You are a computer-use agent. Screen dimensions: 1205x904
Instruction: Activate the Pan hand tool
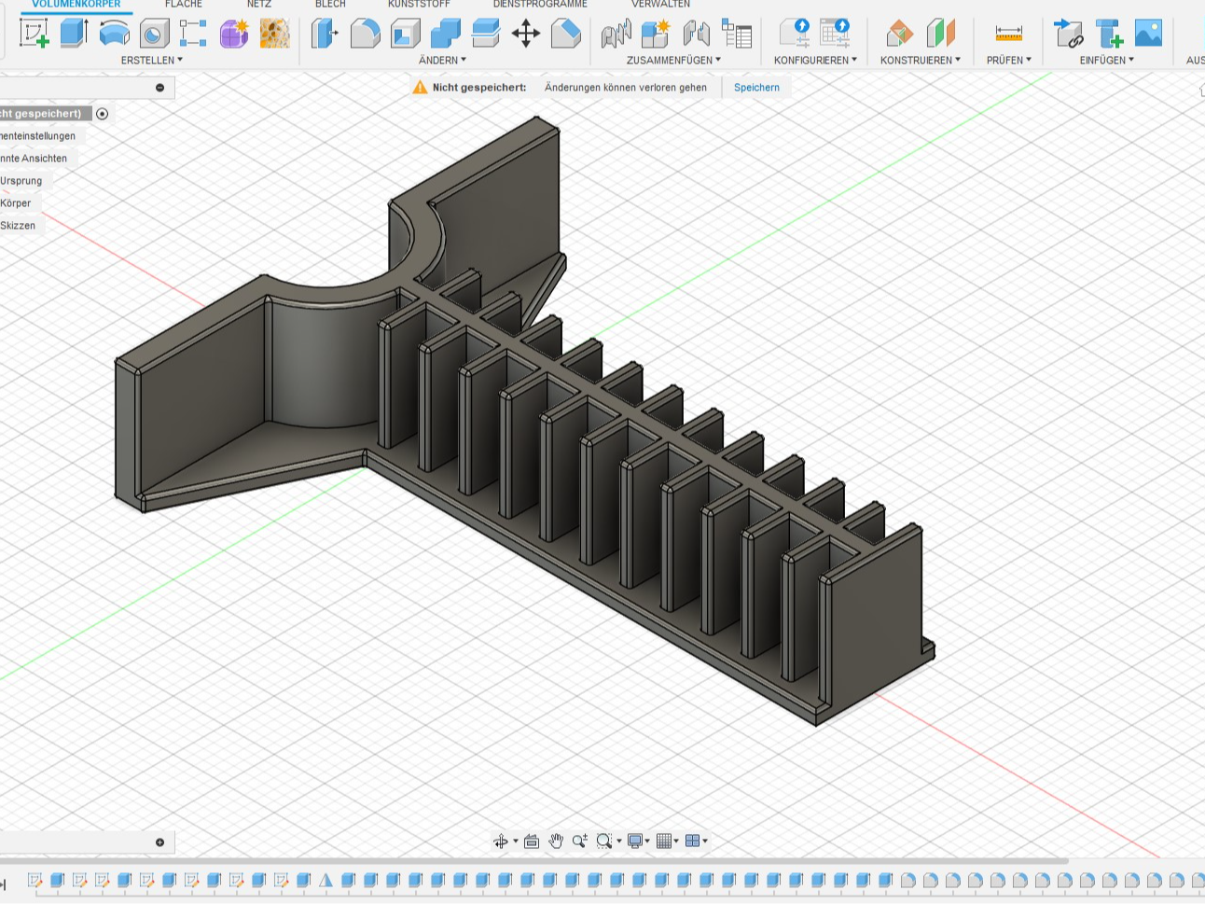point(556,841)
